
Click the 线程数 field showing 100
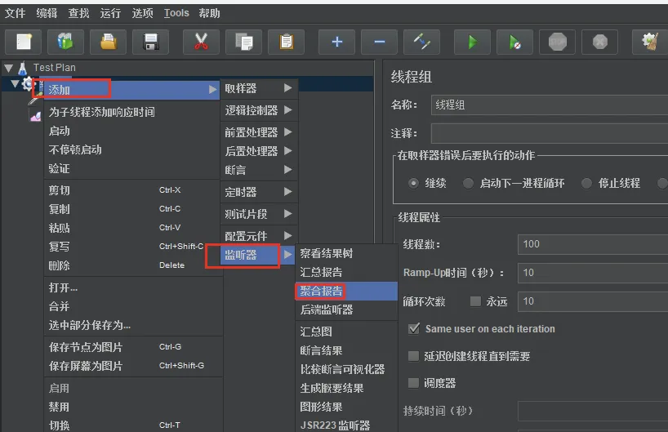pyautogui.click(x=593, y=244)
